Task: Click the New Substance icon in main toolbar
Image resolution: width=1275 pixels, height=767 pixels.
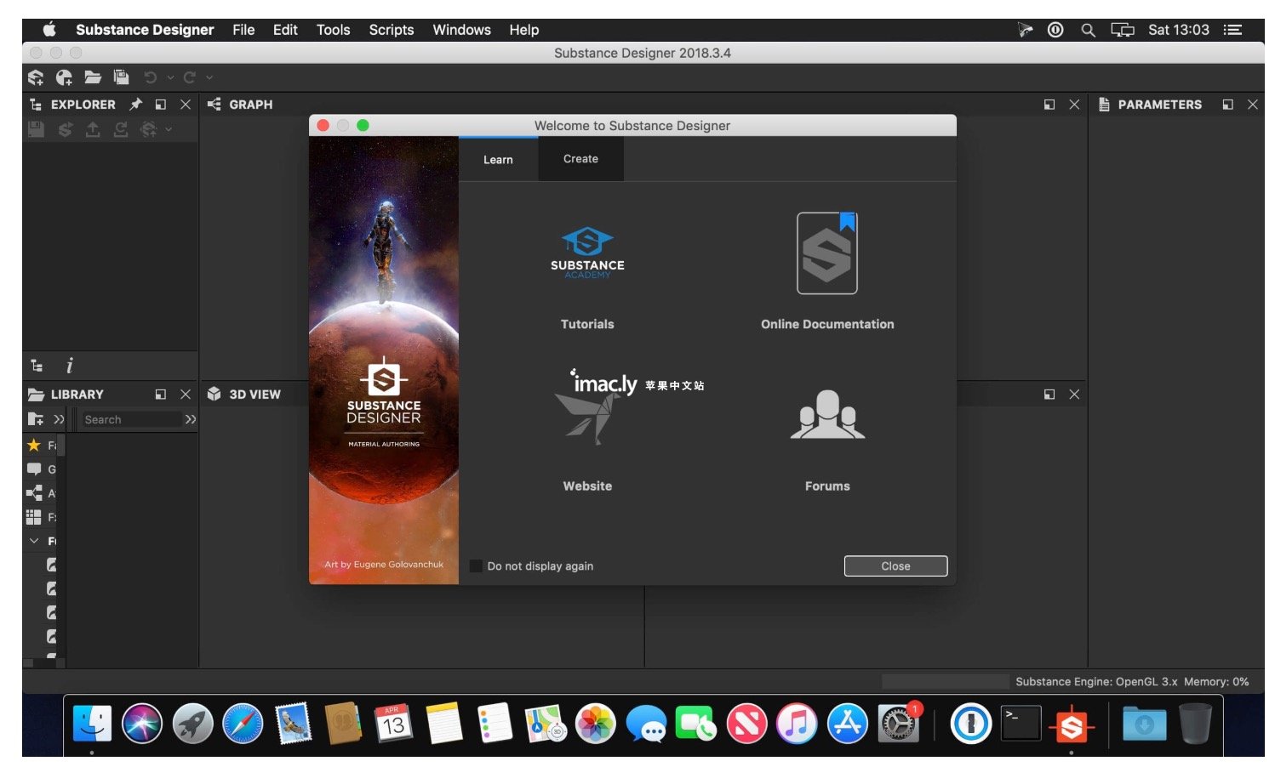Action: pos(36,77)
